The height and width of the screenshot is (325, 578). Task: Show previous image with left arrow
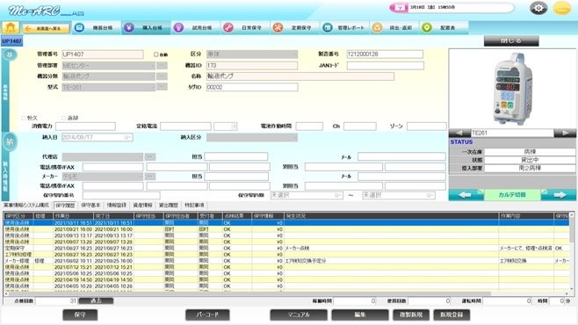tap(459, 133)
